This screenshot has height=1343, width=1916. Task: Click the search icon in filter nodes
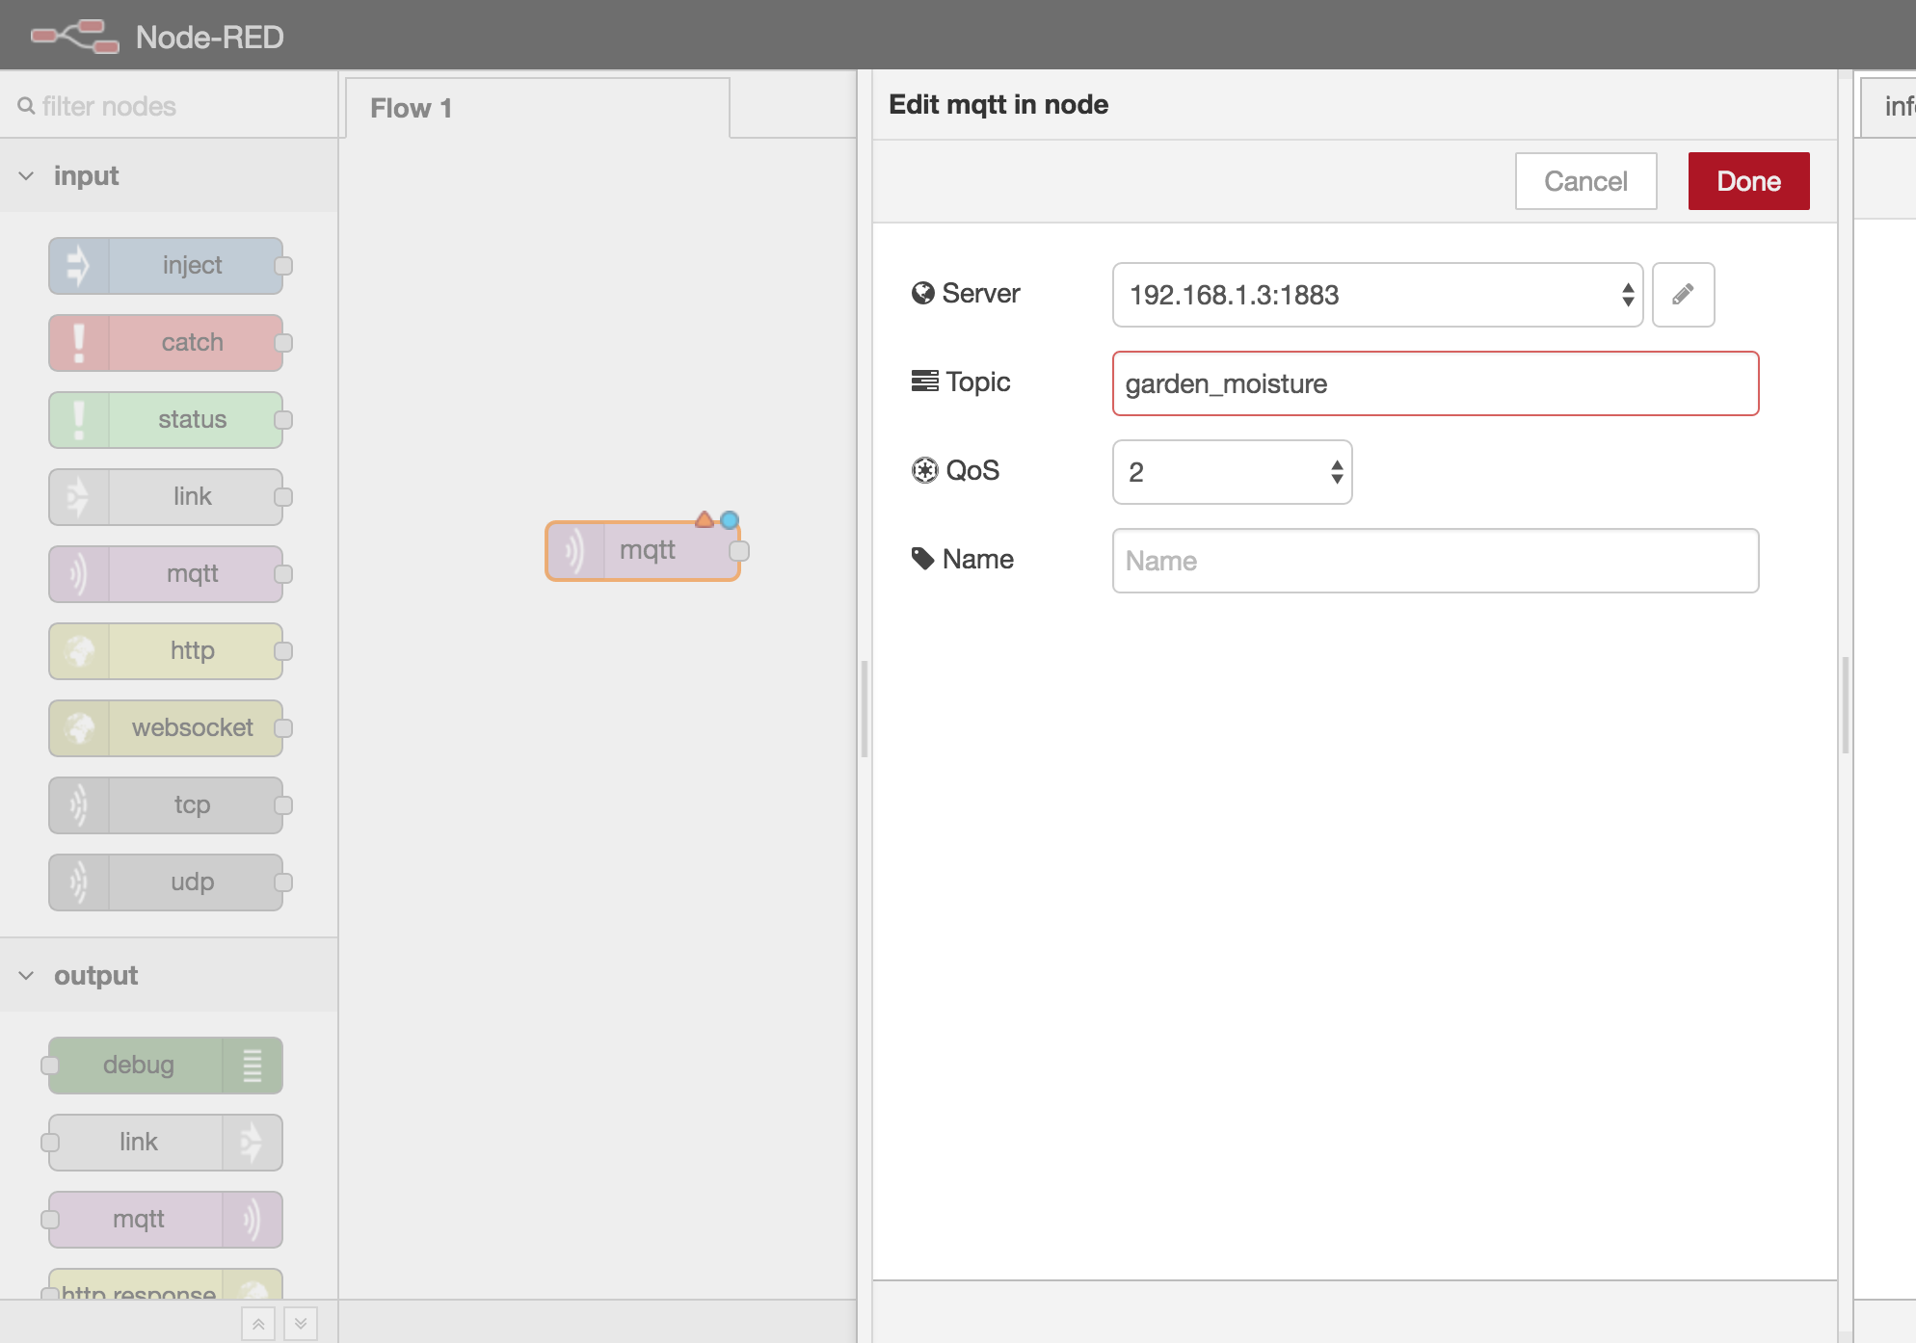(x=26, y=106)
